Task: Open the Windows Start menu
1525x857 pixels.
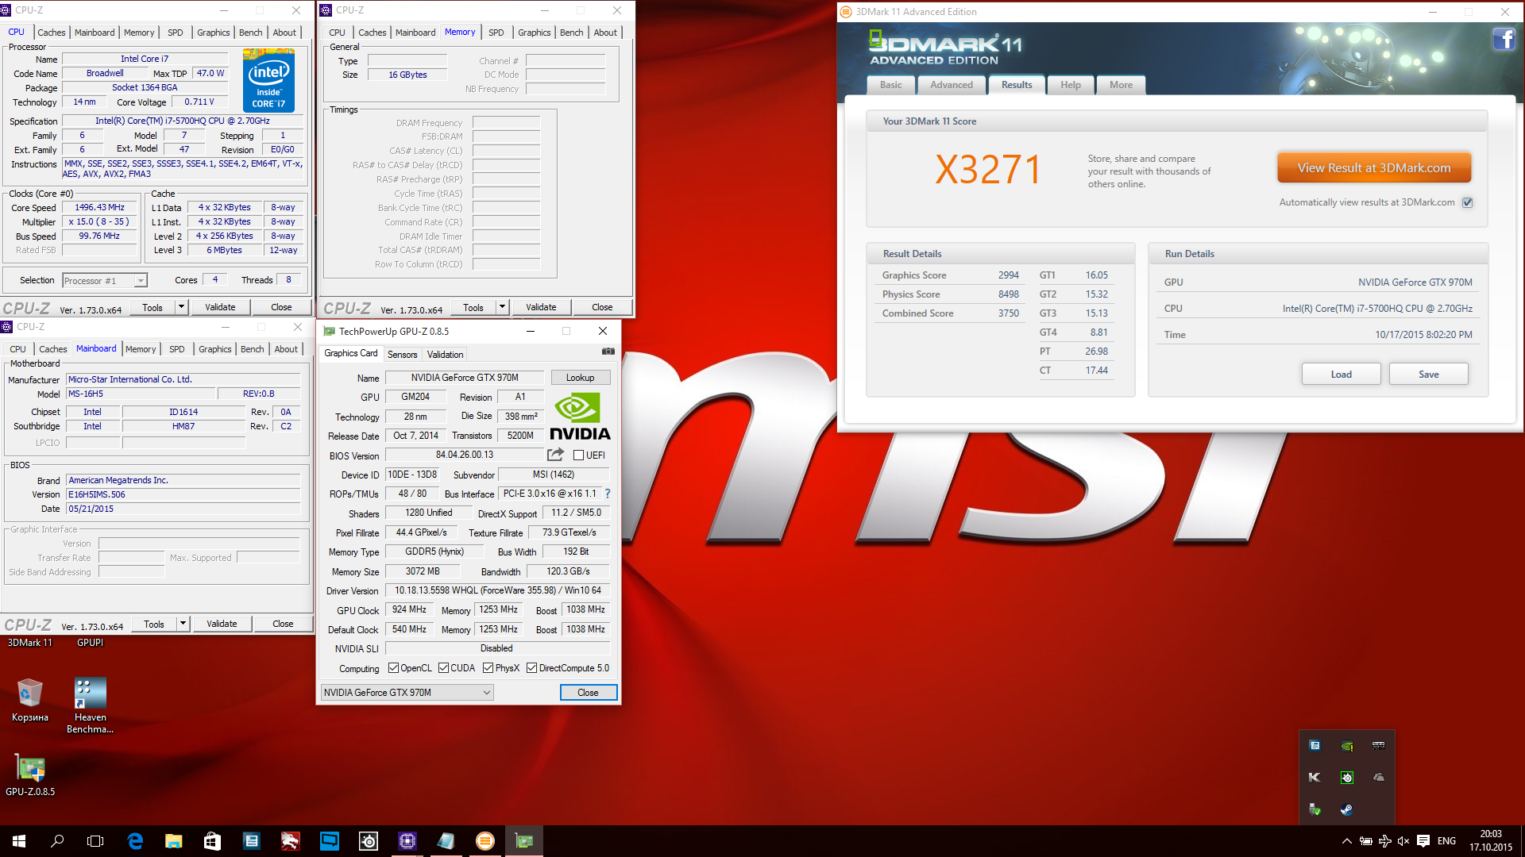Action: (x=19, y=841)
